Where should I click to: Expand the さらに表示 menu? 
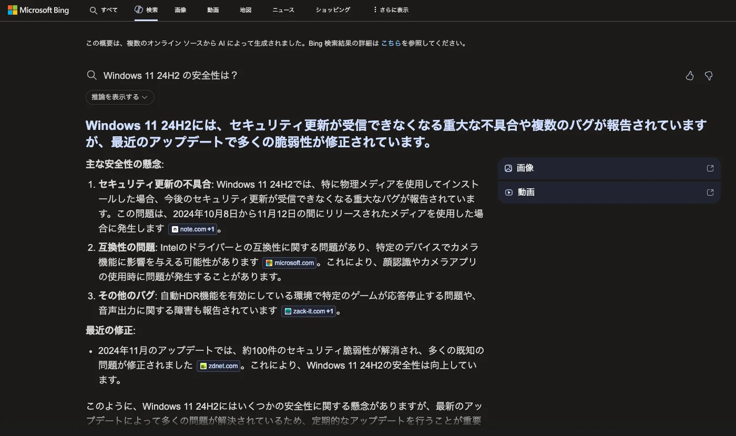tap(390, 10)
